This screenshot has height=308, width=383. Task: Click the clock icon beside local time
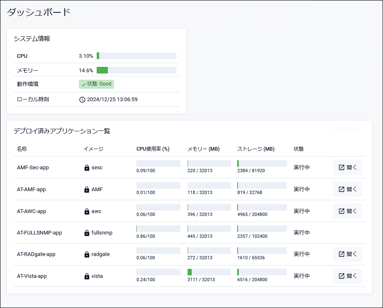[82, 100]
